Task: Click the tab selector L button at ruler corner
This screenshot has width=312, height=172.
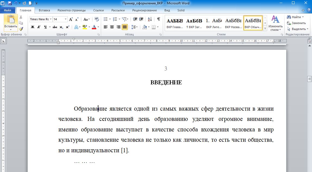Action: (3, 41)
